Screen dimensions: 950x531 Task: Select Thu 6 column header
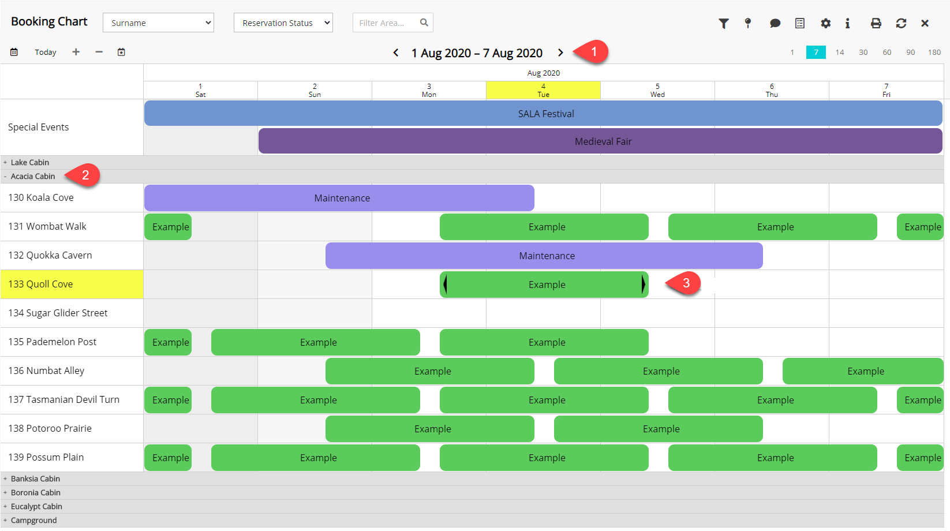[x=772, y=90]
